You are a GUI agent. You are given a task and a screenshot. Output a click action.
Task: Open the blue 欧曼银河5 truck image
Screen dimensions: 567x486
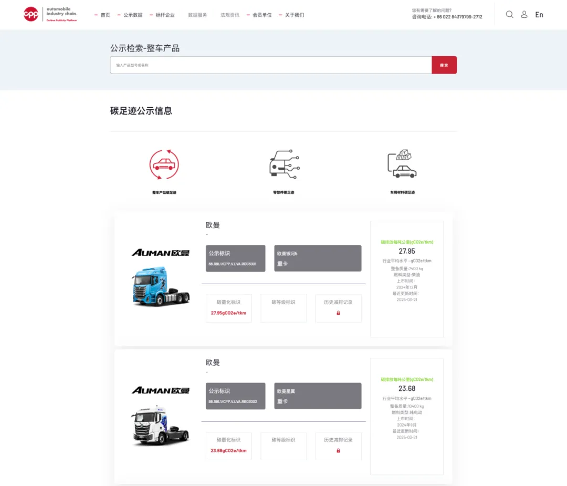pos(161,286)
